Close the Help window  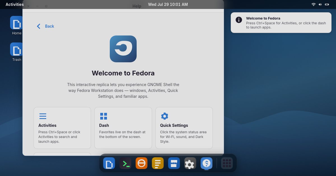tap(28, 6)
